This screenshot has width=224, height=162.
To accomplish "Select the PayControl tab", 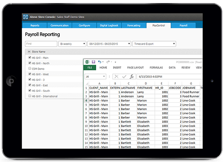I will click(x=159, y=25).
